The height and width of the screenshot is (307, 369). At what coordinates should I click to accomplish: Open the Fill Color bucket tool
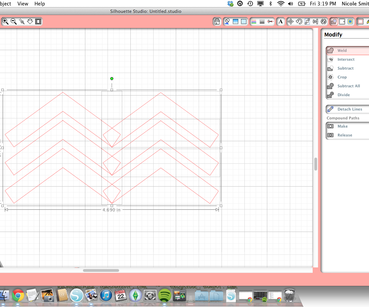(227, 21)
